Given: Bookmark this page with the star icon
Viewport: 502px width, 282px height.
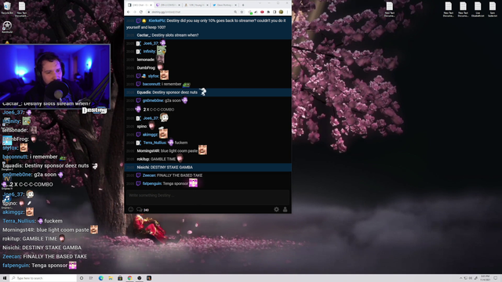Looking at the screenshot, I should click(x=242, y=12).
